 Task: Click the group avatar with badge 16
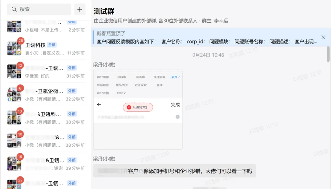tap(14, 164)
